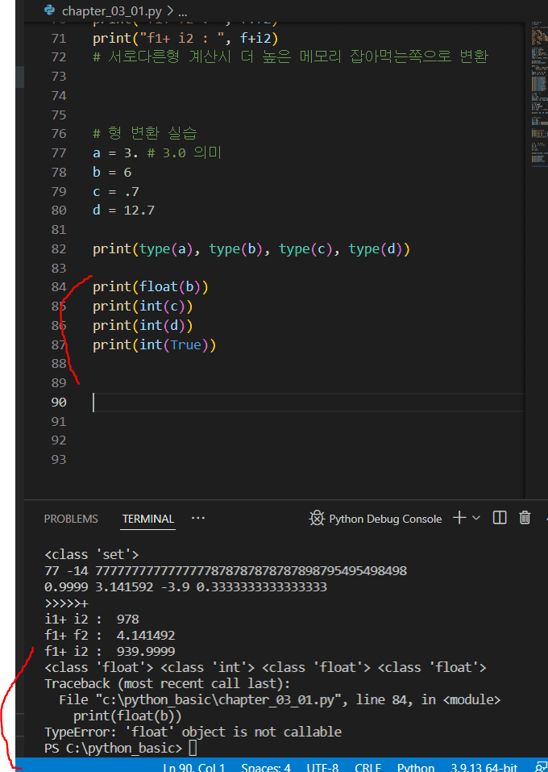
Task: Kill the terminal with the trash icon
Action: click(x=525, y=517)
